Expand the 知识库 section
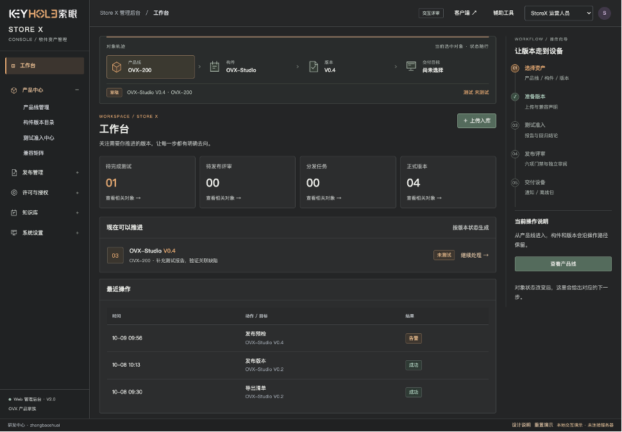622x432 pixels. (x=78, y=213)
